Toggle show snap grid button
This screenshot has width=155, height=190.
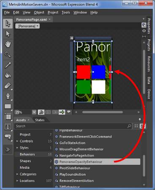point(48,112)
